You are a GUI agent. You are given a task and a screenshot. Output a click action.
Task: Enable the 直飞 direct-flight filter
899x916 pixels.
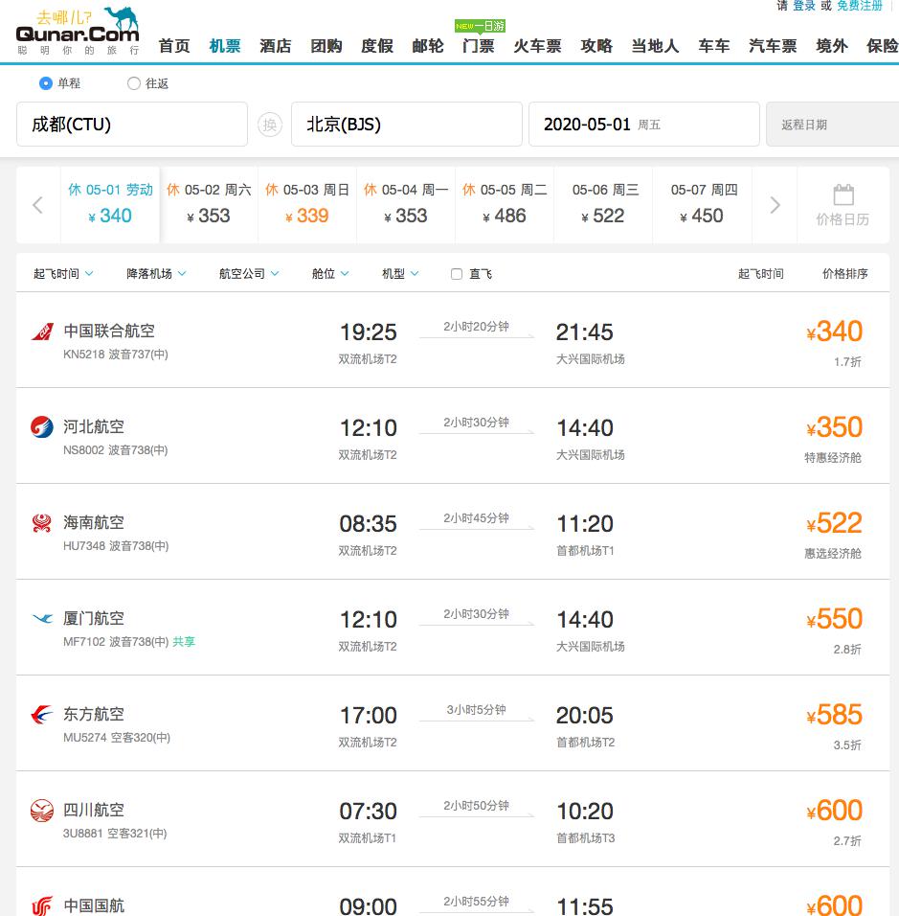(x=457, y=274)
